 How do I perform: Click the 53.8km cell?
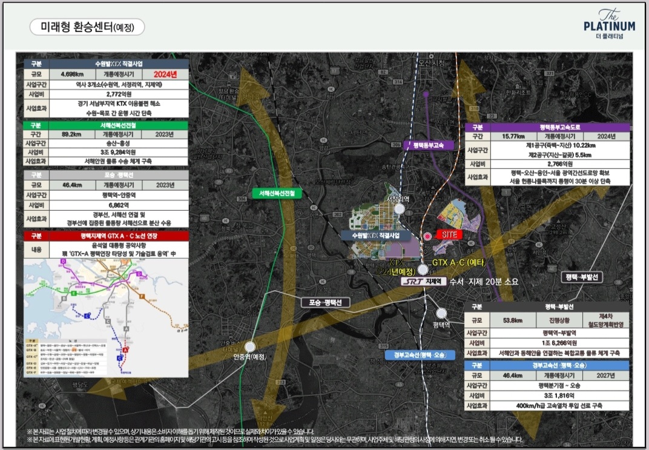click(x=513, y=320)
